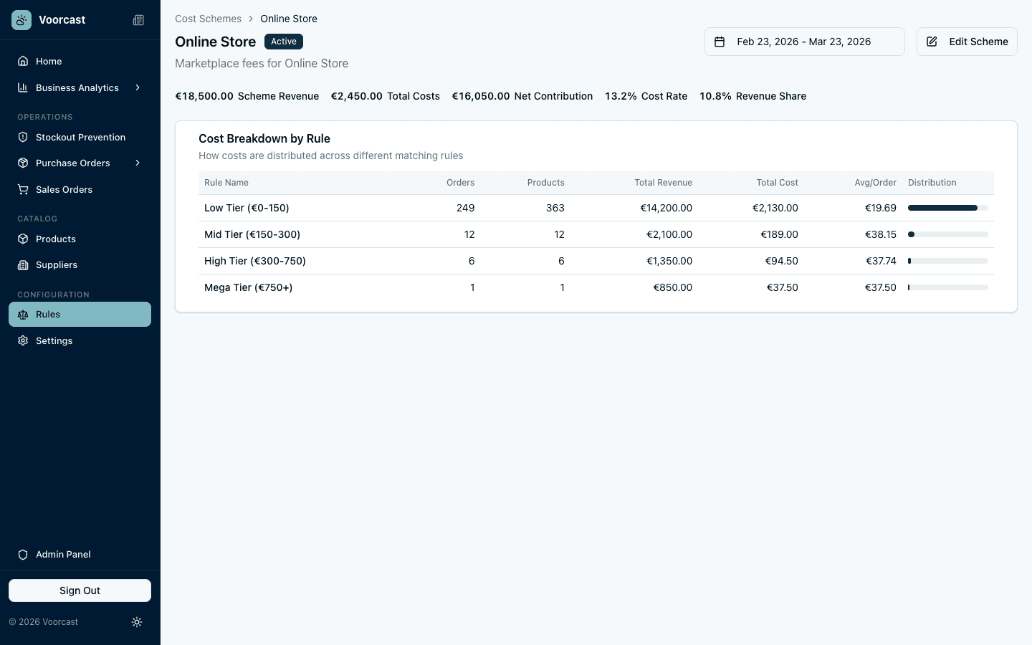
Task: Select the Mid Tier (€150-300) row
Action: click(x=252, y=234)
